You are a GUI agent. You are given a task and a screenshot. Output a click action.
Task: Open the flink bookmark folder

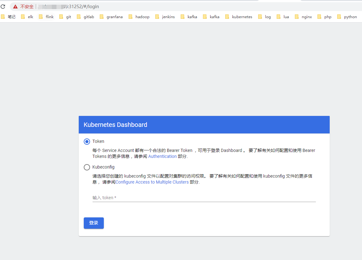coord(46,17)
